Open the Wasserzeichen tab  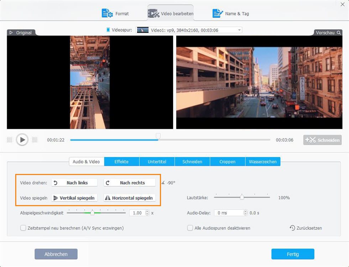tap(263, 162)
